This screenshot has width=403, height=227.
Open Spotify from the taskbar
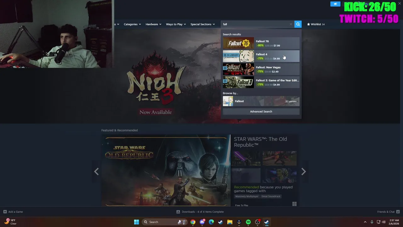point(248,222)
